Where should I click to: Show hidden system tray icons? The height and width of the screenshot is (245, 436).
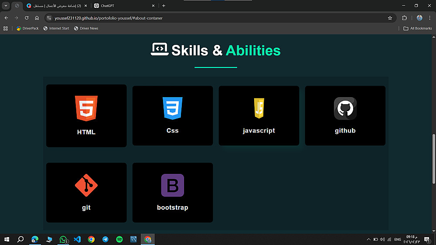[369, 239]
